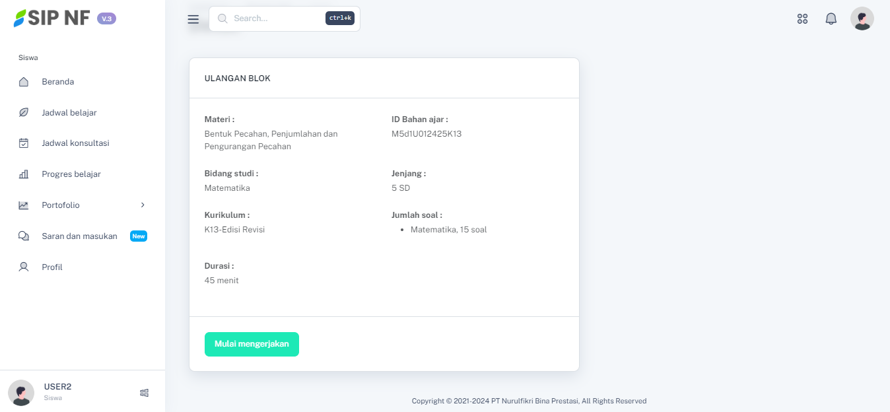The width and height of the screenshot is (890, 412).
Task: Click the top-right profile avatar
Action: click(x=862, y=18)
